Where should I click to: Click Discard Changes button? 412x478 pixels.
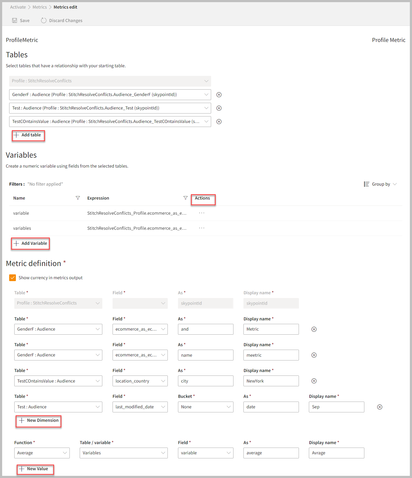coord(62,20)
